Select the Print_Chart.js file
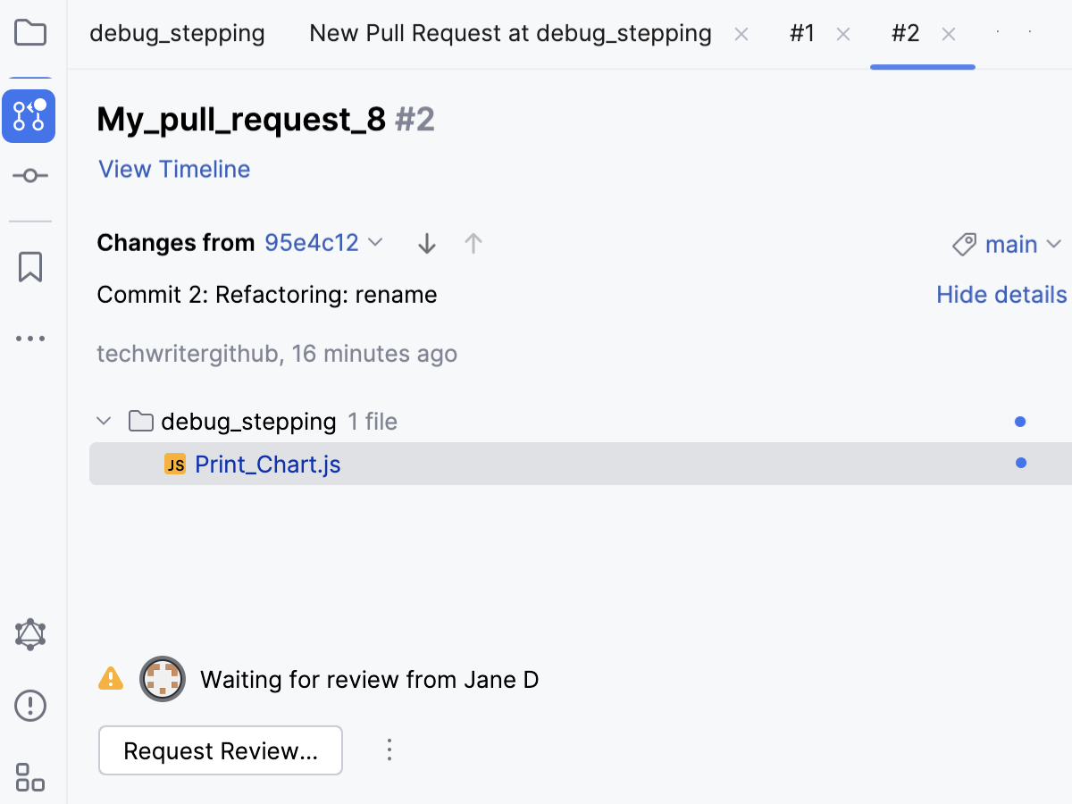Viewport: 1072px width, 804px height. (x=267, y=465)
